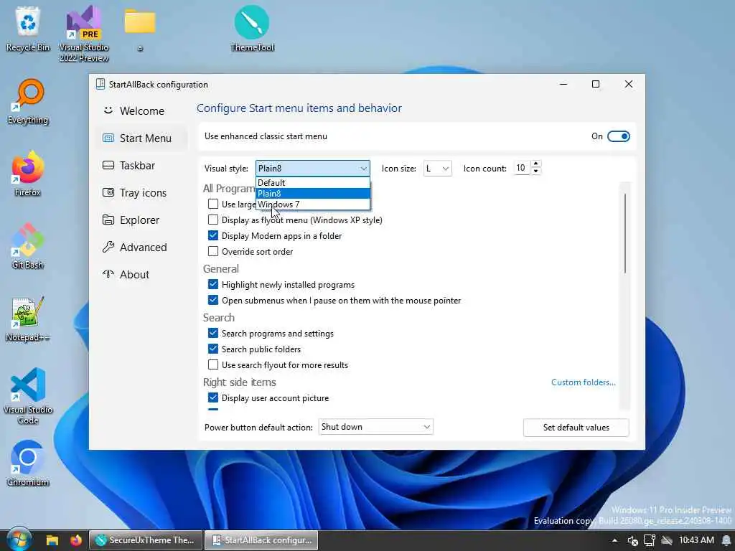Choose Windows 7 visual style option
Image resolution: width=735 pixels, height=551 pixels.
pyautogui.click(x=313, y=204)
